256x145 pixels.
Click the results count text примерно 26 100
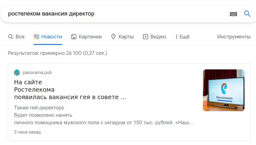coord(57,53)
